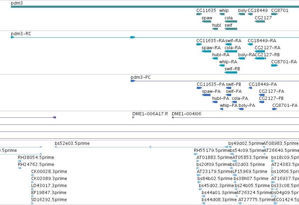299x205 pixels.
Task: Click protein 'swif-PA'
Action: [x=234, y=91]
